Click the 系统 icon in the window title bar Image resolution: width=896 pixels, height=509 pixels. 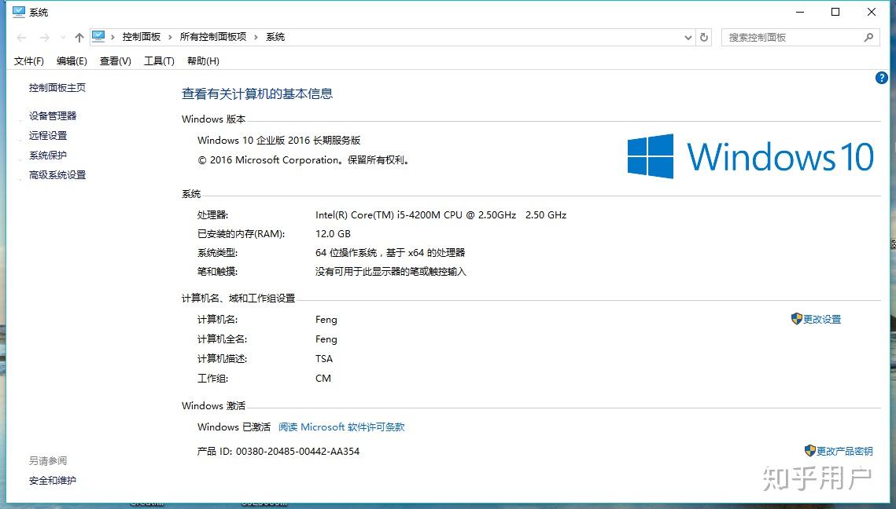click(x=17, y=11)
